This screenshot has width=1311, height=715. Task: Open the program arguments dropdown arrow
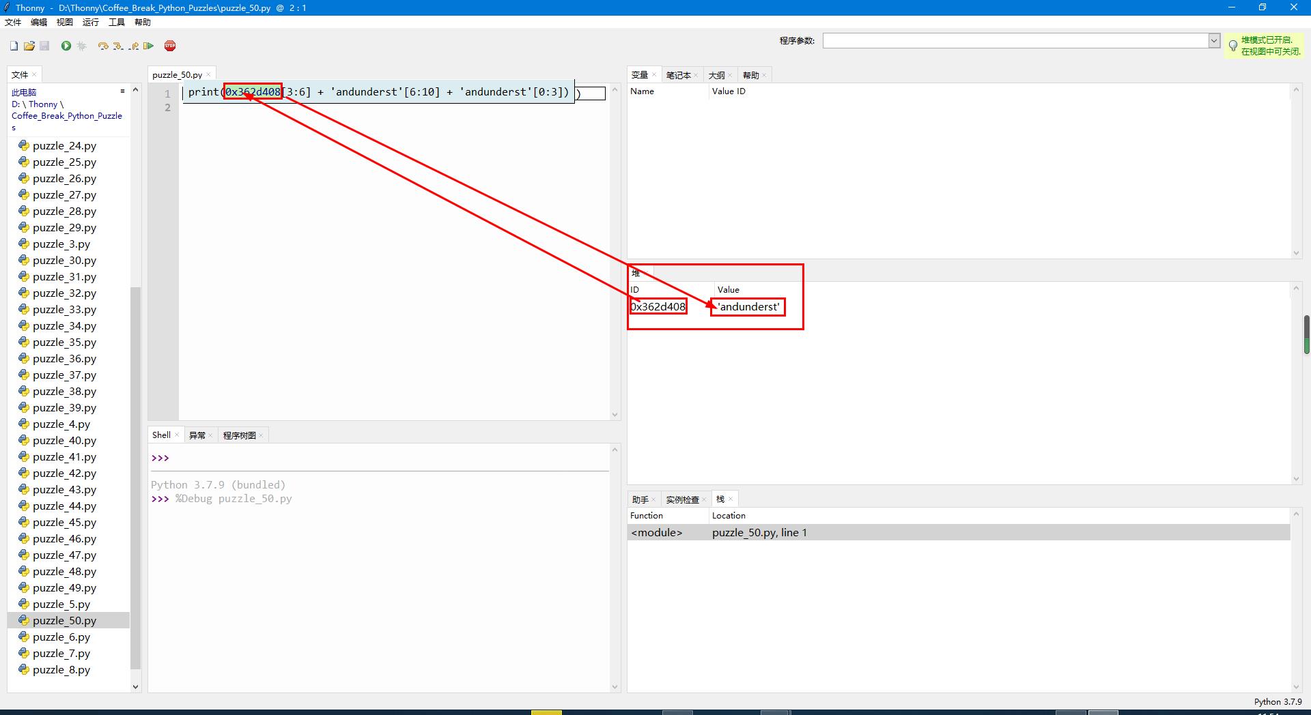coord(1214,41)
